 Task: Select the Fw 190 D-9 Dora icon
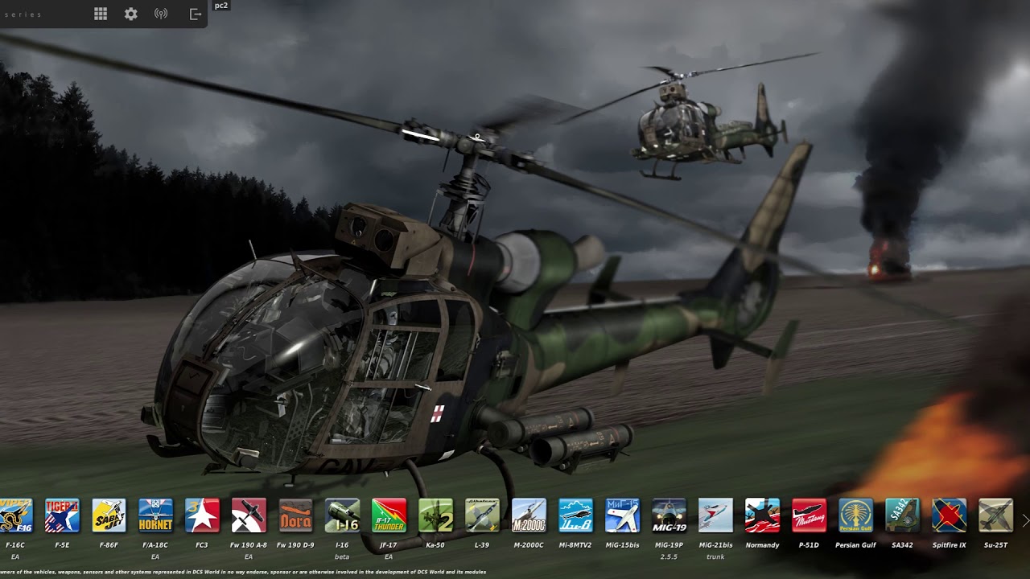click(295, 515)
